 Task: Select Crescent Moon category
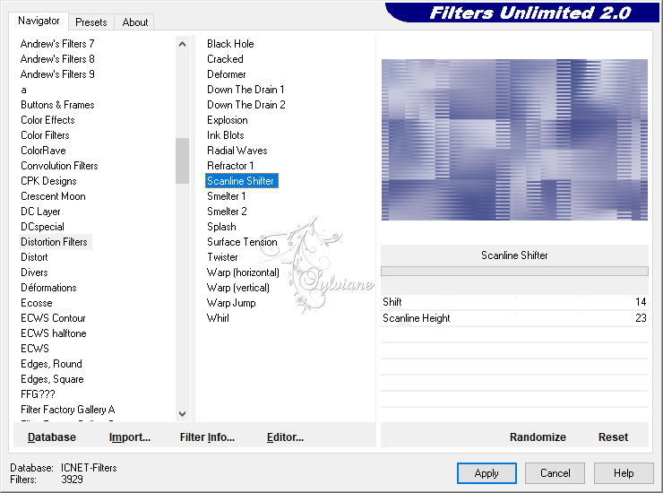click(53, 196)
